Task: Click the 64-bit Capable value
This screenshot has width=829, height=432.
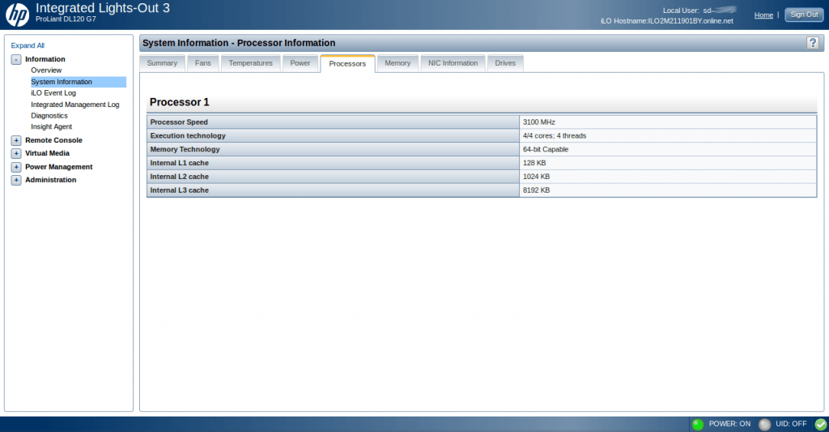Action: (x=546, y=150)
